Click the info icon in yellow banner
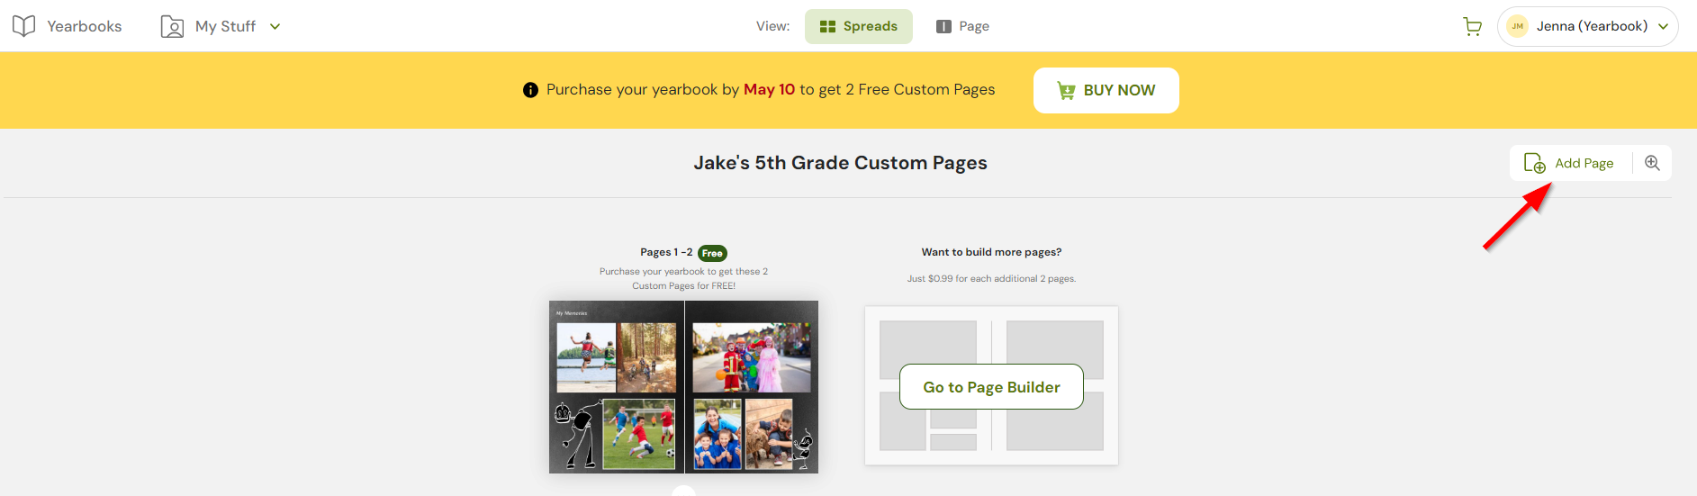The width and height of the screenshot is (1697, 496). click(531, 90)
